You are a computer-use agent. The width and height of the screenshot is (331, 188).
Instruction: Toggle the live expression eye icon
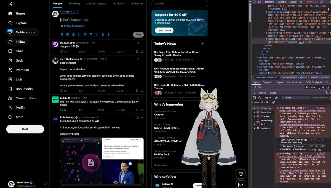click(x=276, y=98)
